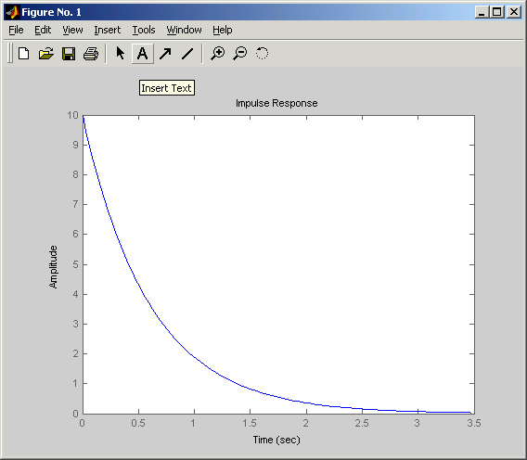Click the toolbar drag handle grip
This screenshot has height=460, width=527.
tap(10, 53)
